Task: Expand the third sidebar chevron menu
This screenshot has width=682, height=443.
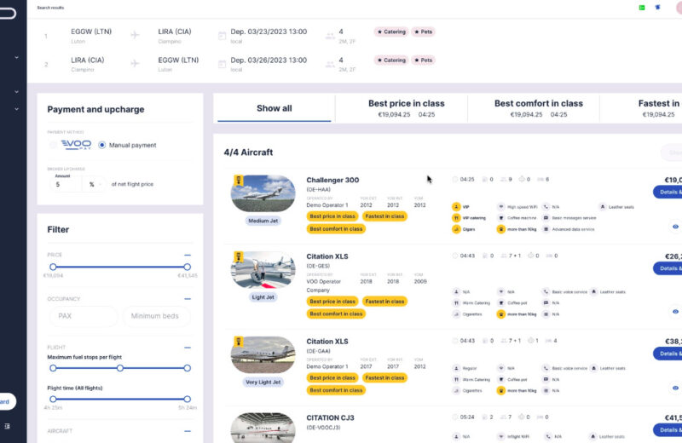Action: 16,109
